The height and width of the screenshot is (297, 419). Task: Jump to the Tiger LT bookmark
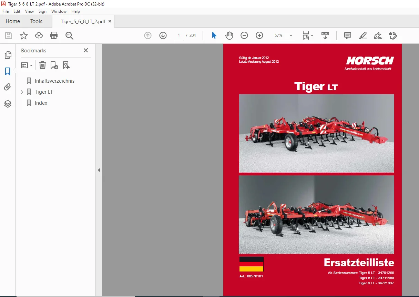click(43, 92)
